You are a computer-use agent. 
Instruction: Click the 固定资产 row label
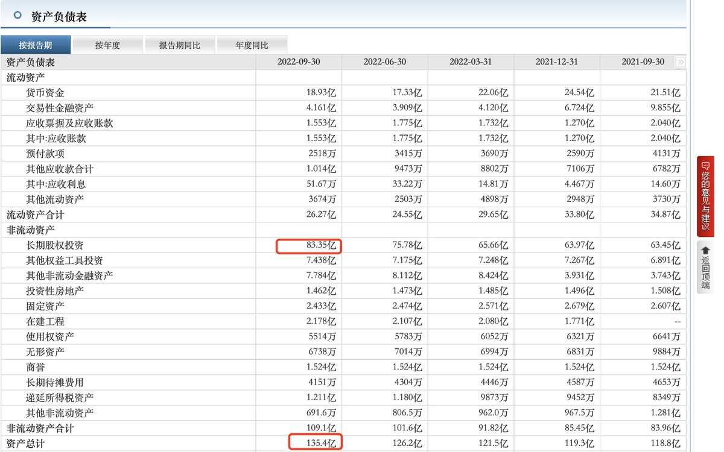pos(45,306)
